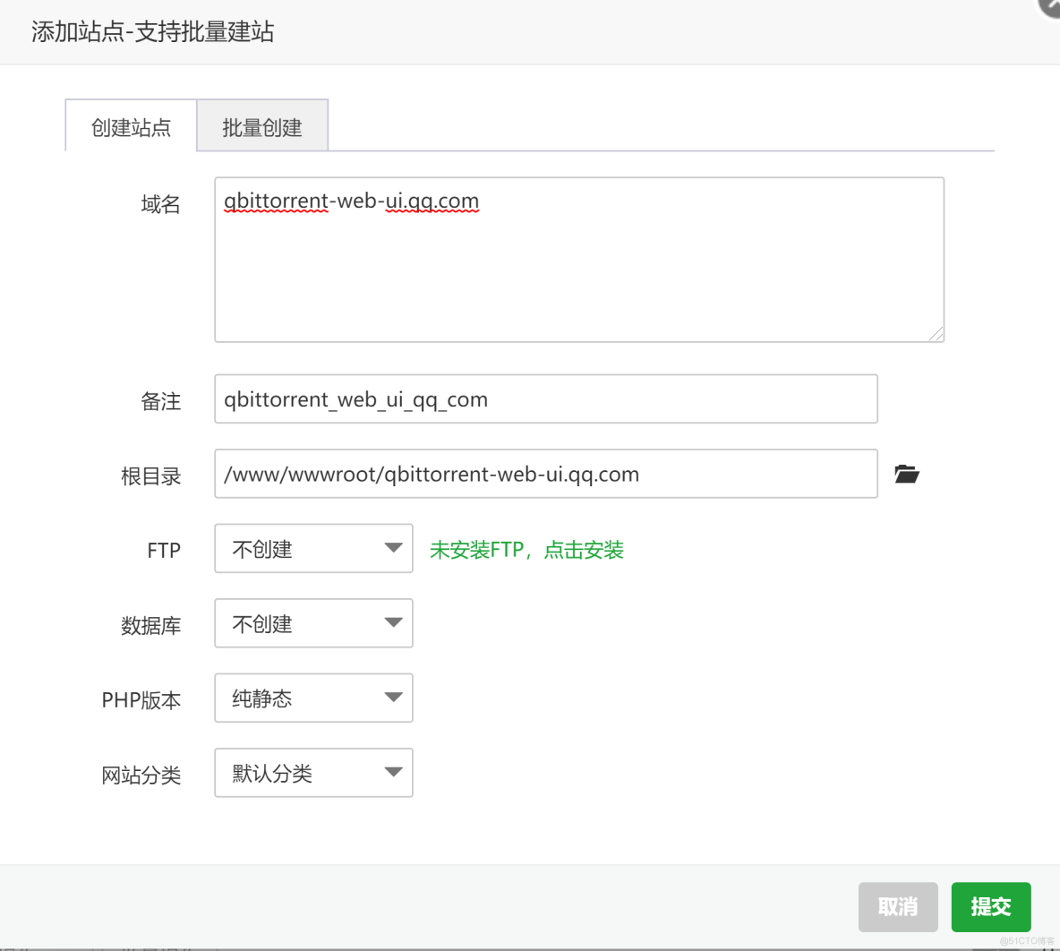Viewport: 1060px width, 951px height.
Task: Click the FTP dropdown arrow
Action: click(x=394, y=549)
